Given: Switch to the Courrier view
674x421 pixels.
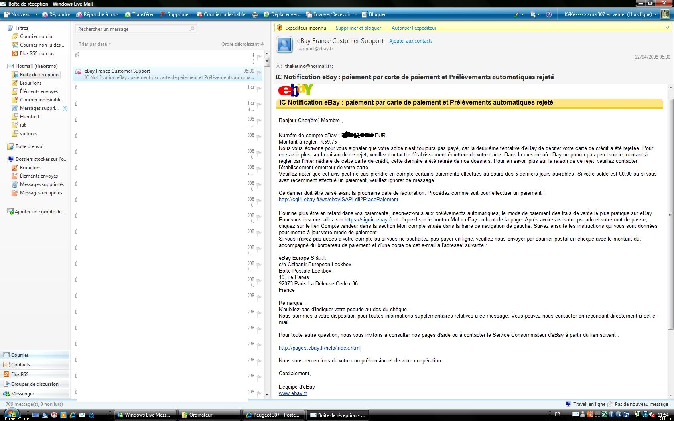Looking at the screenshot, I should (x=35, y=355).
